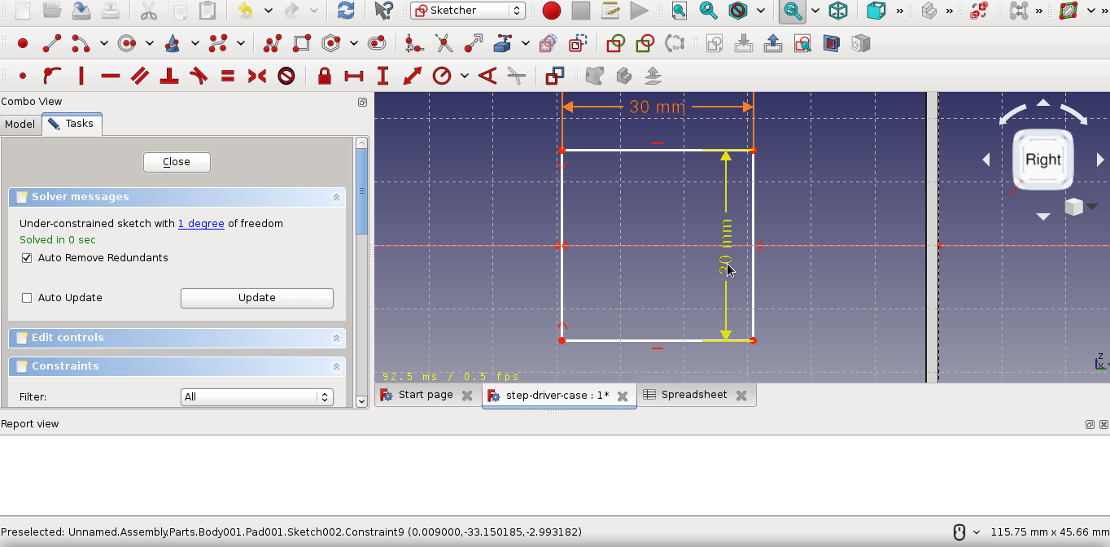Screen dimensions: 1110x547
Task: Apply the Tangent constraint
Action: (x=199, y=76)
